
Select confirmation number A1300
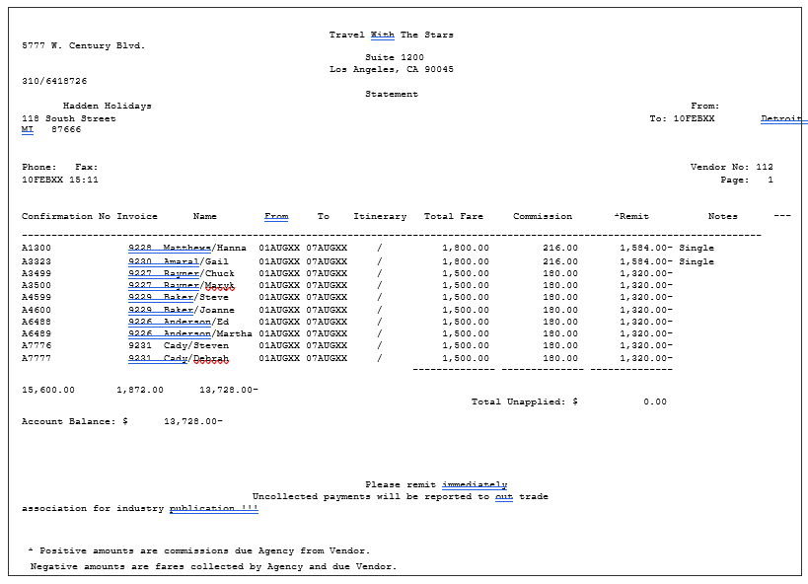click(x=37, y=248)
